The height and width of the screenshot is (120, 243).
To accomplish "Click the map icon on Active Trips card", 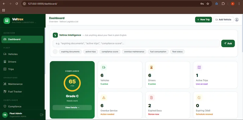I will pos(199,67).
